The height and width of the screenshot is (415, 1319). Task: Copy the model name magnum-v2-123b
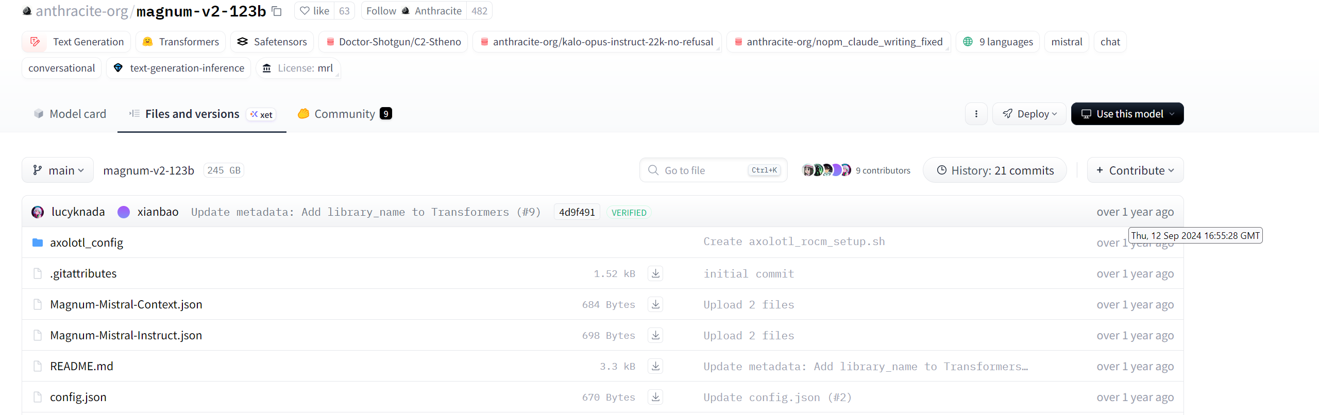[x=277, y=11]
